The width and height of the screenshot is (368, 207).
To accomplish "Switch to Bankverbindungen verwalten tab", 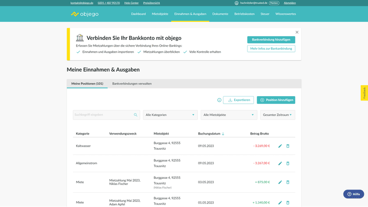I will [x=132, y=83].
